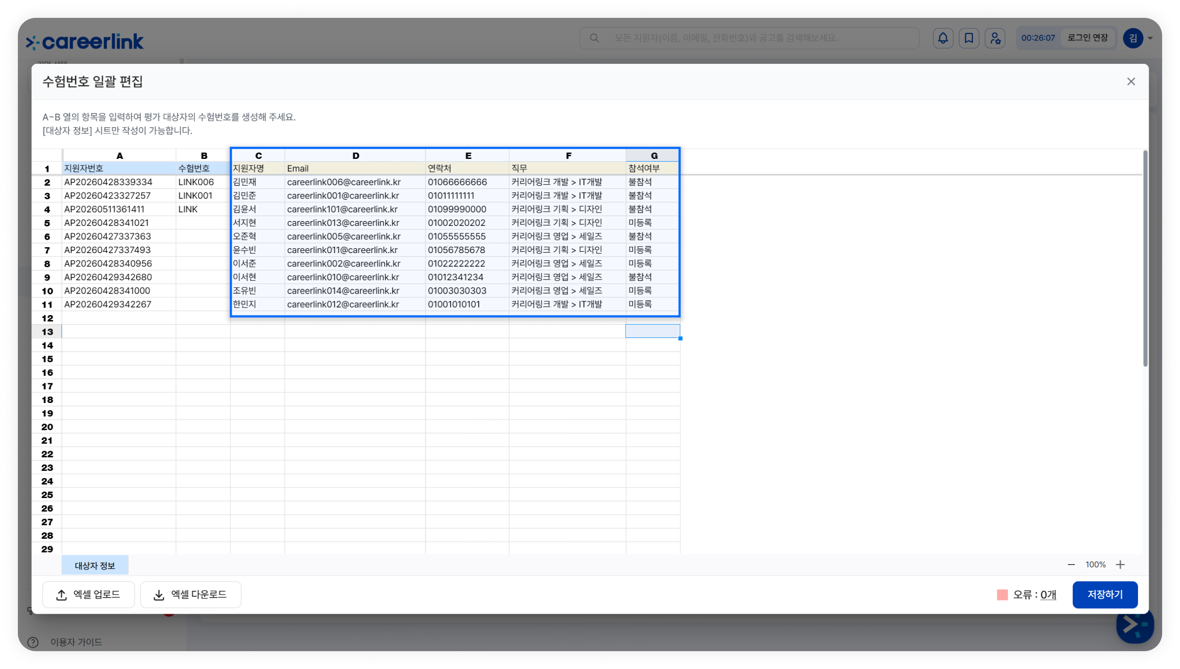Image resolution: width=1180 pixels, height=669 pixels.
Task: Click the session timer 00:26:07
Action: [x=1038, y=38]
